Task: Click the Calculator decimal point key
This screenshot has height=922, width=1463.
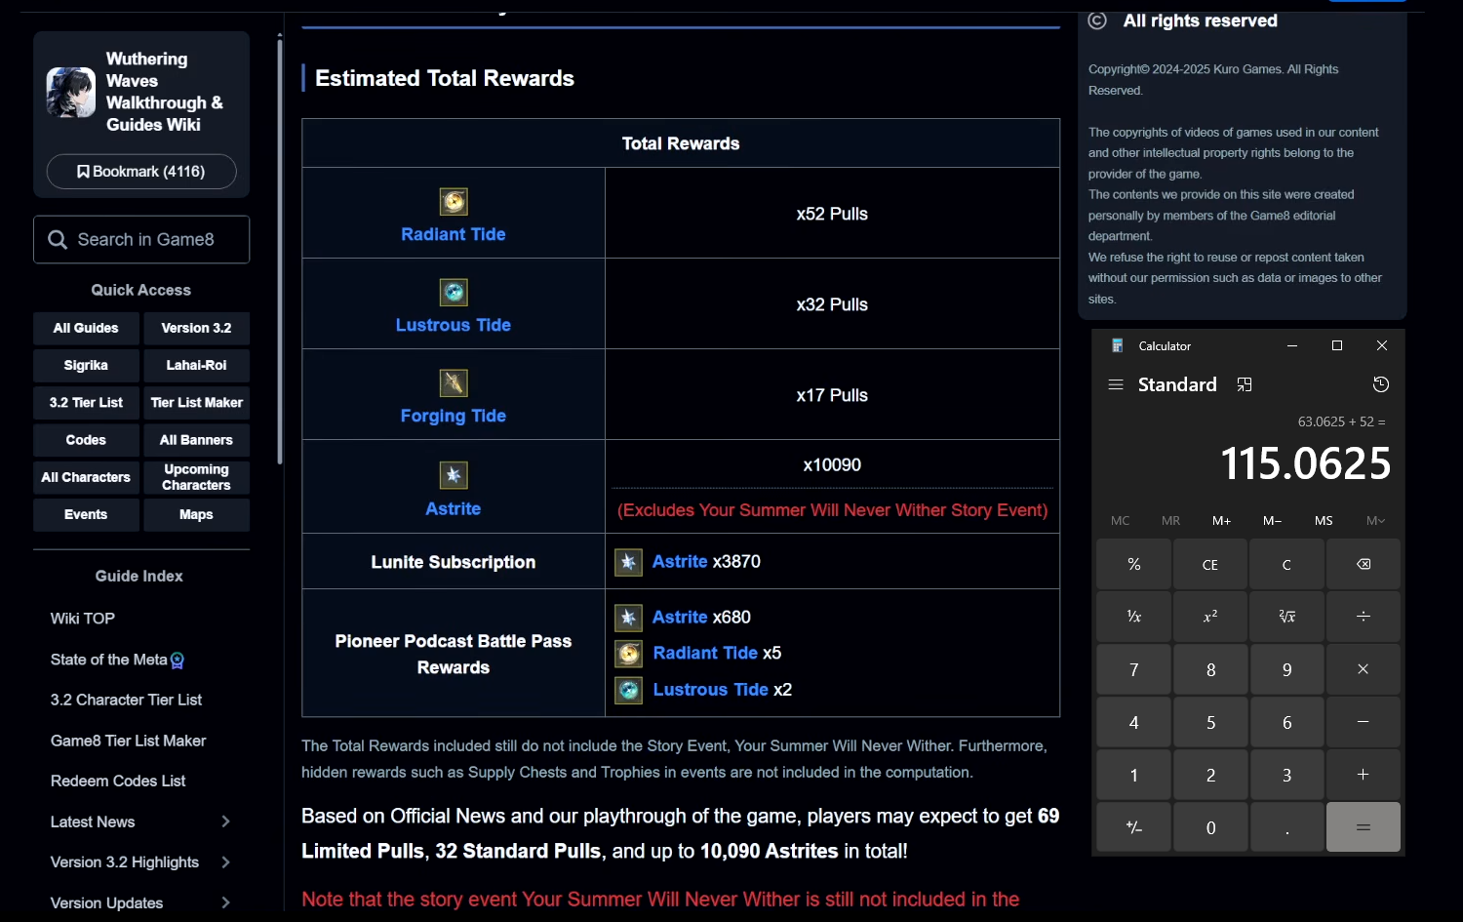Action: pyautogui.click(x=1287, y=827)
